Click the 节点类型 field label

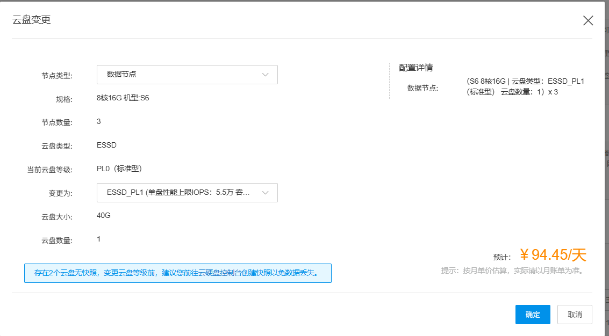click(56, 76)
